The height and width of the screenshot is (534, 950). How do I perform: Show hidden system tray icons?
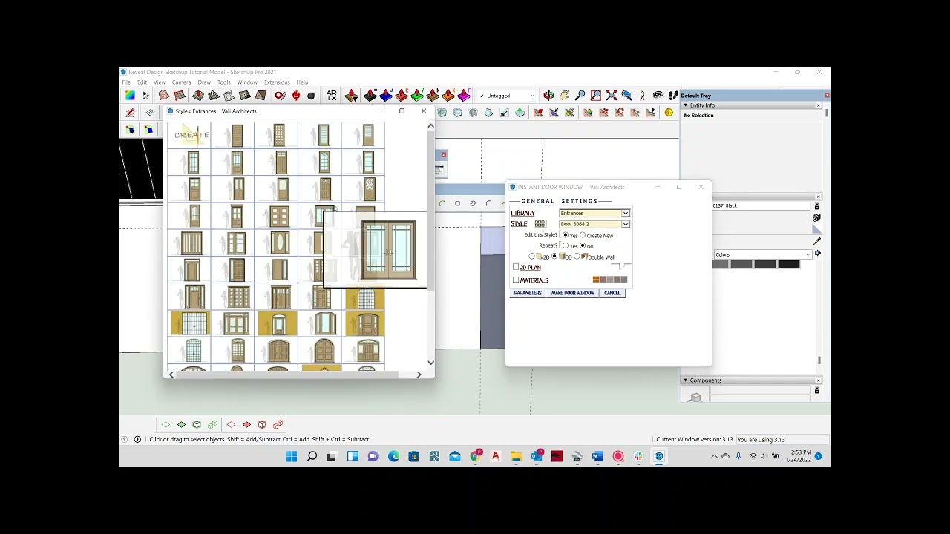point(714,456)
